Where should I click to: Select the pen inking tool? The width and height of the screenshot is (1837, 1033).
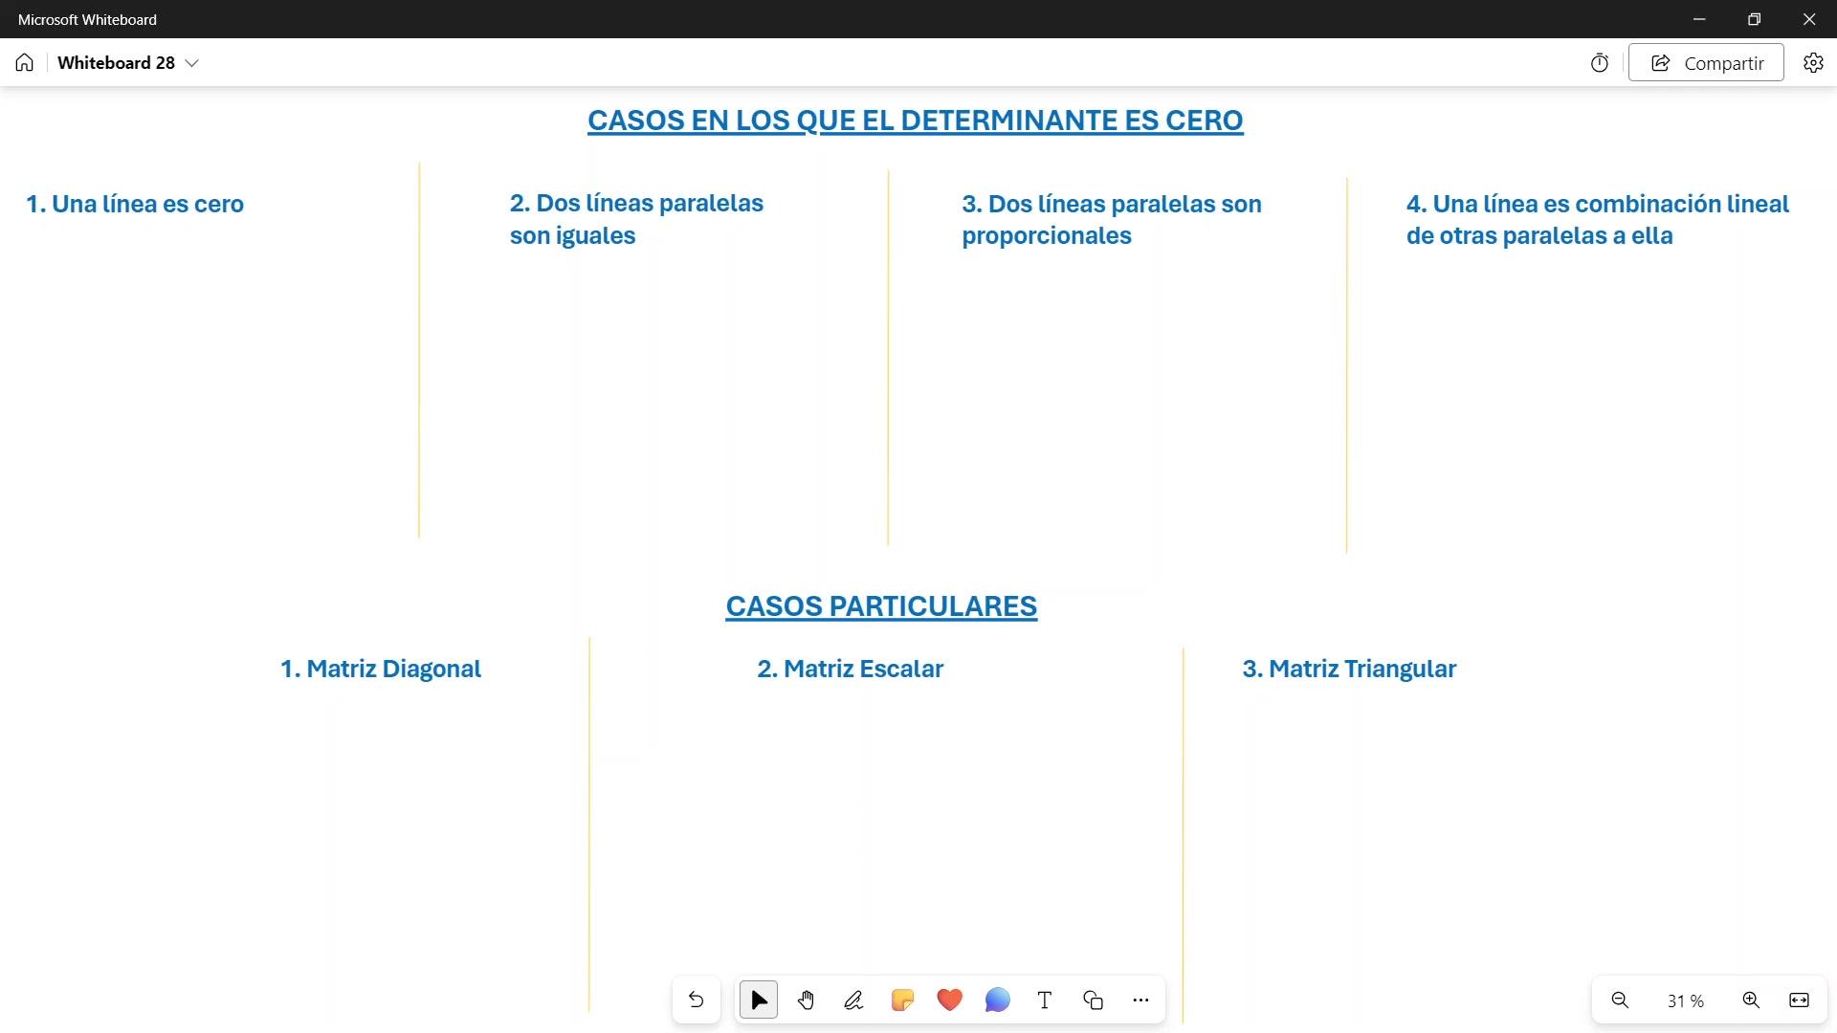coord(853,1000)
